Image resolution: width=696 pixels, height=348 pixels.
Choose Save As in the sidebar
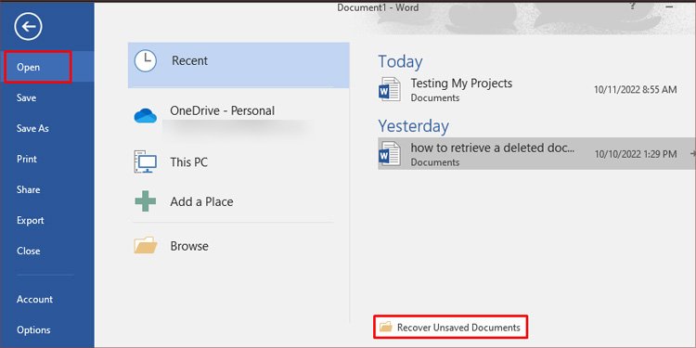32,128
